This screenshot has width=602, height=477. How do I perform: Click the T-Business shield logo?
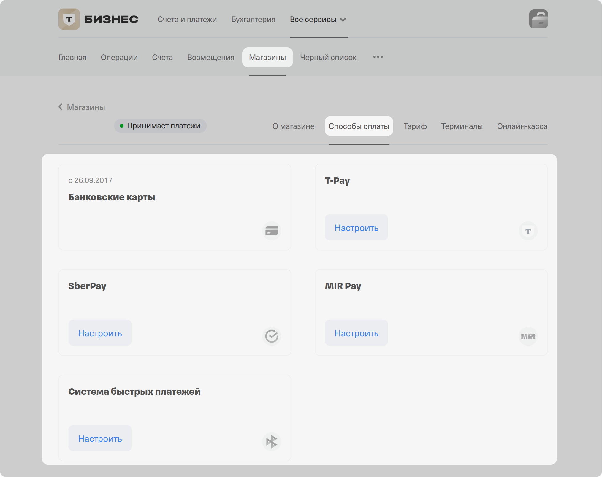[x=69, y=19]
